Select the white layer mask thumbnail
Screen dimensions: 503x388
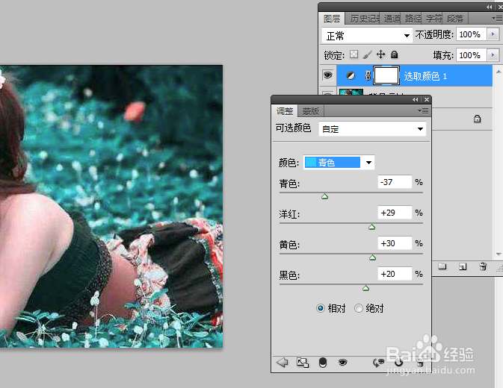(x=386, y=75)
